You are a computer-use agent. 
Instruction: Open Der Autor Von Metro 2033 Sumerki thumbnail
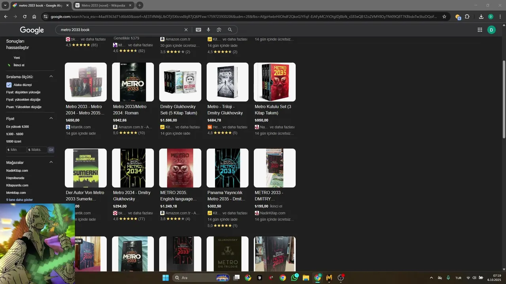pyautogui.click(x=86, y=168)
